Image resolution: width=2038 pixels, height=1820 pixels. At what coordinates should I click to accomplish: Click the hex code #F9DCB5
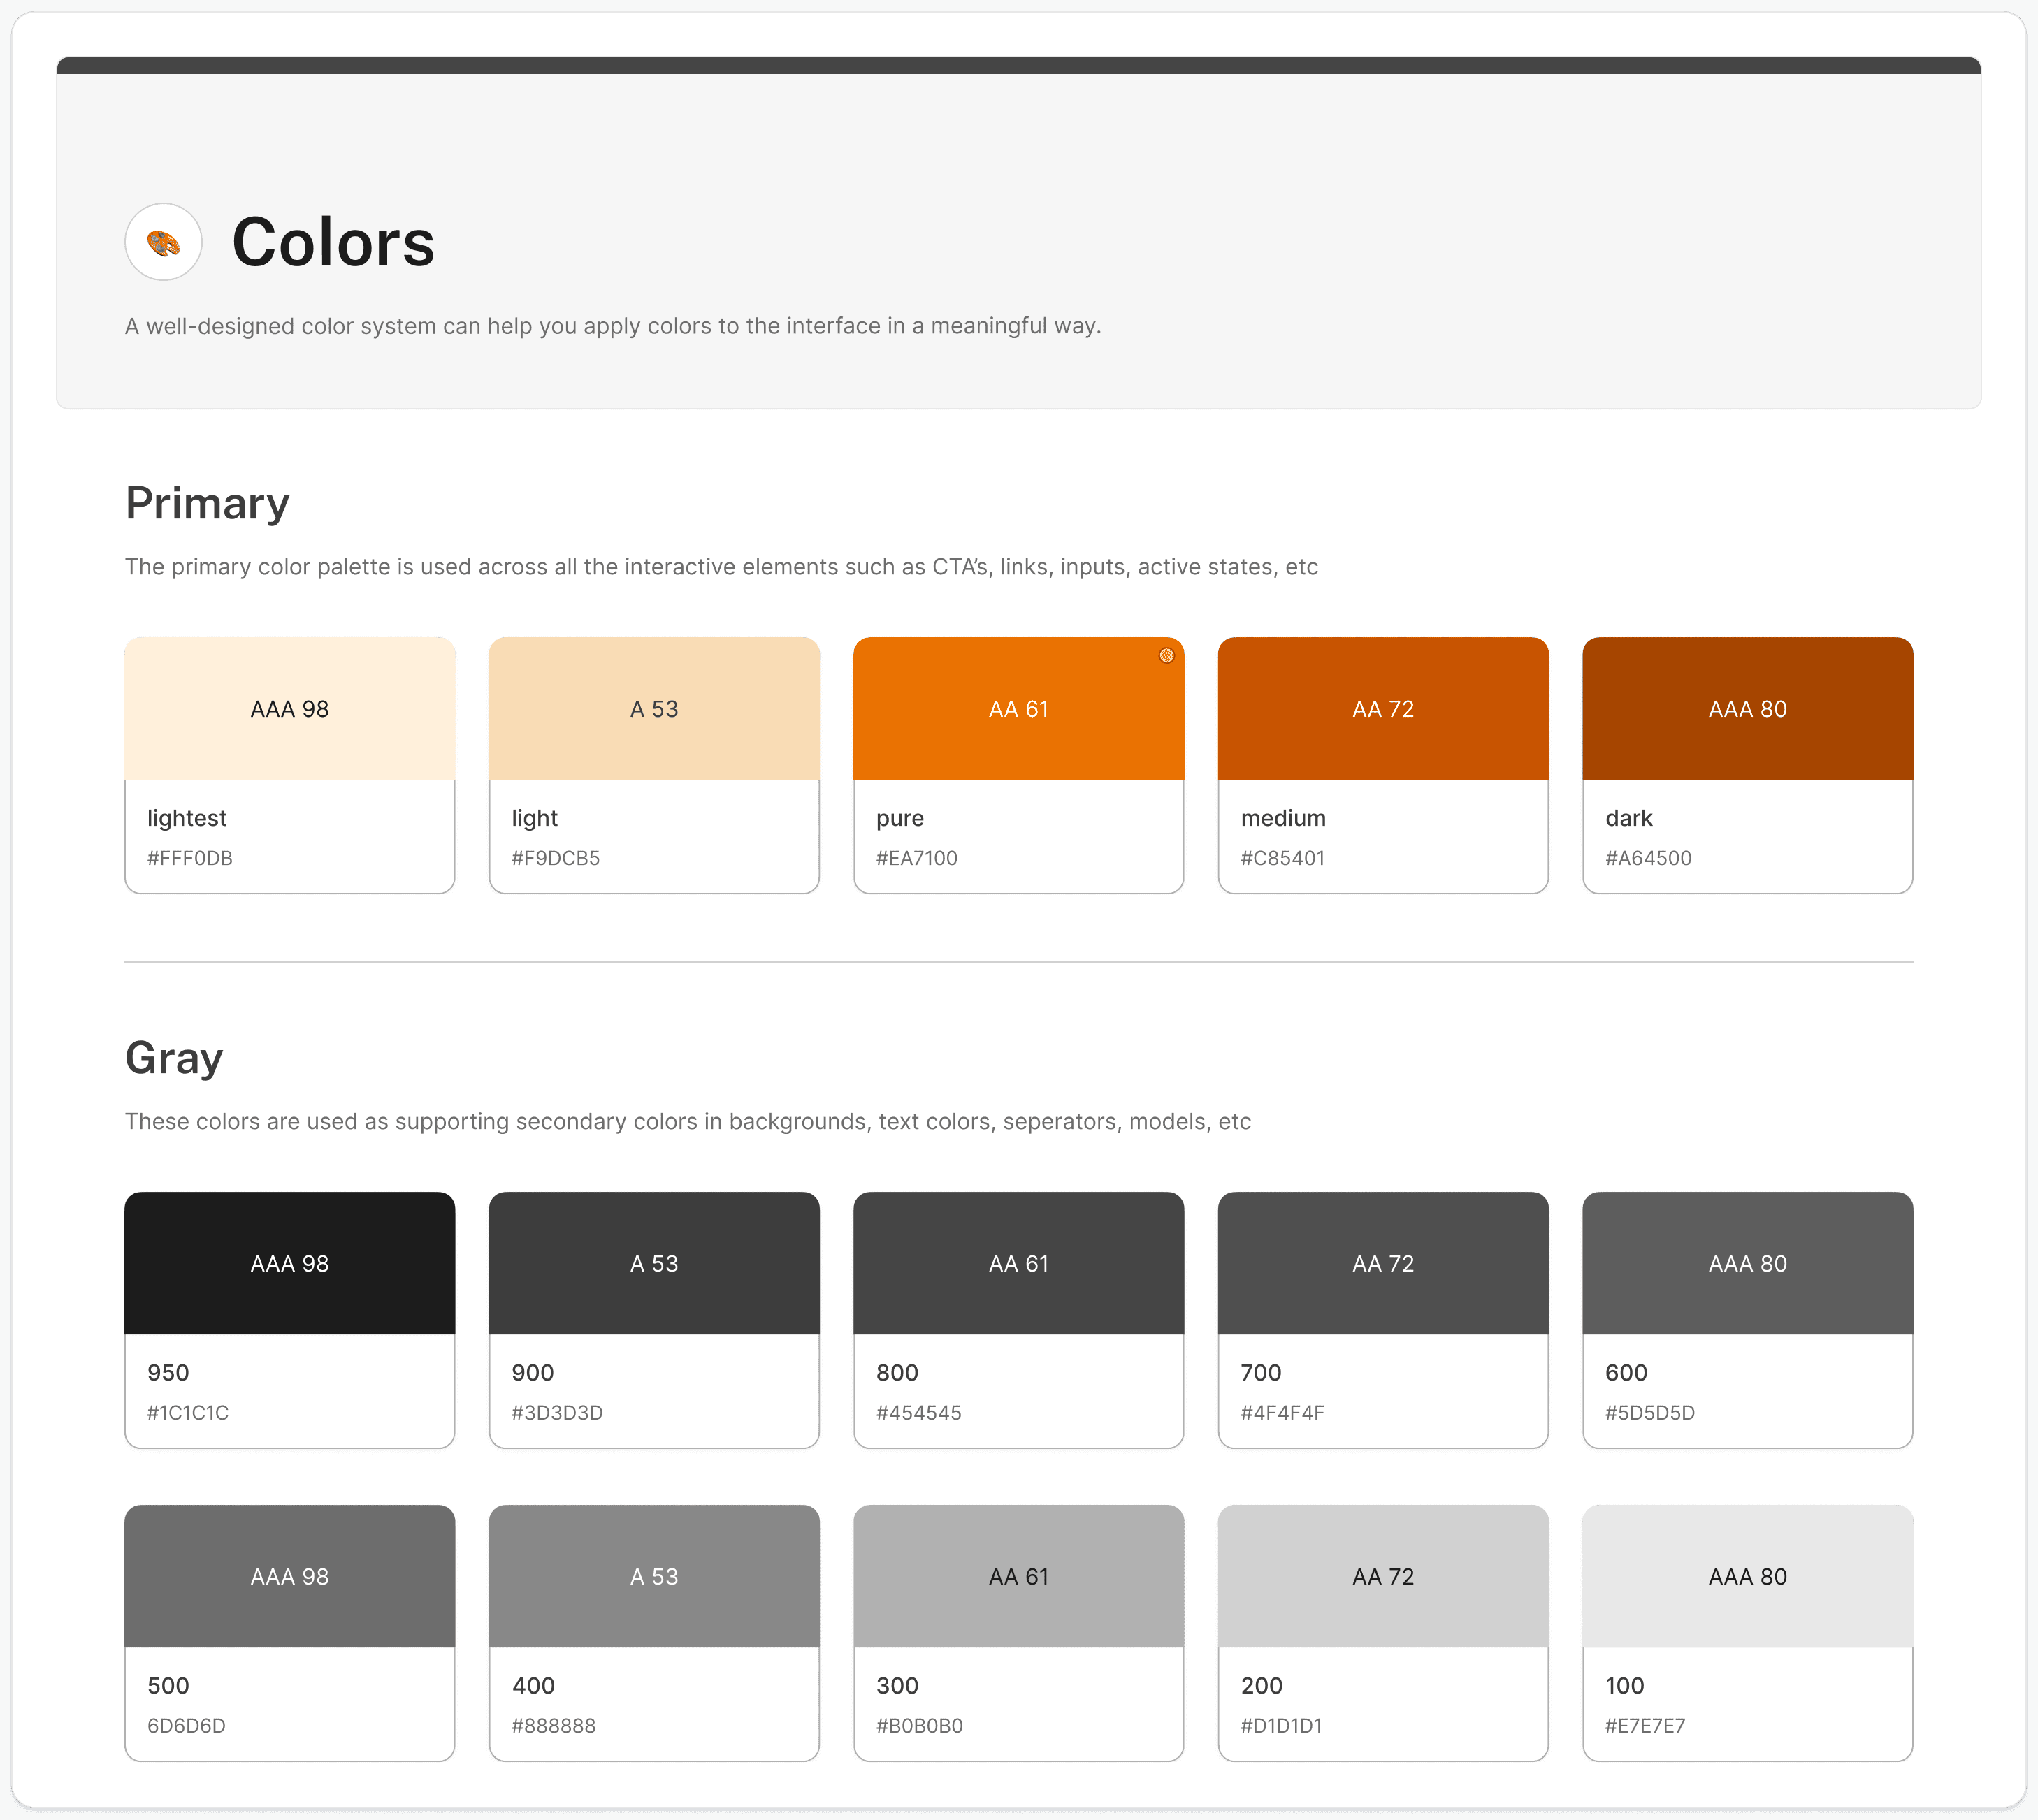555,858
